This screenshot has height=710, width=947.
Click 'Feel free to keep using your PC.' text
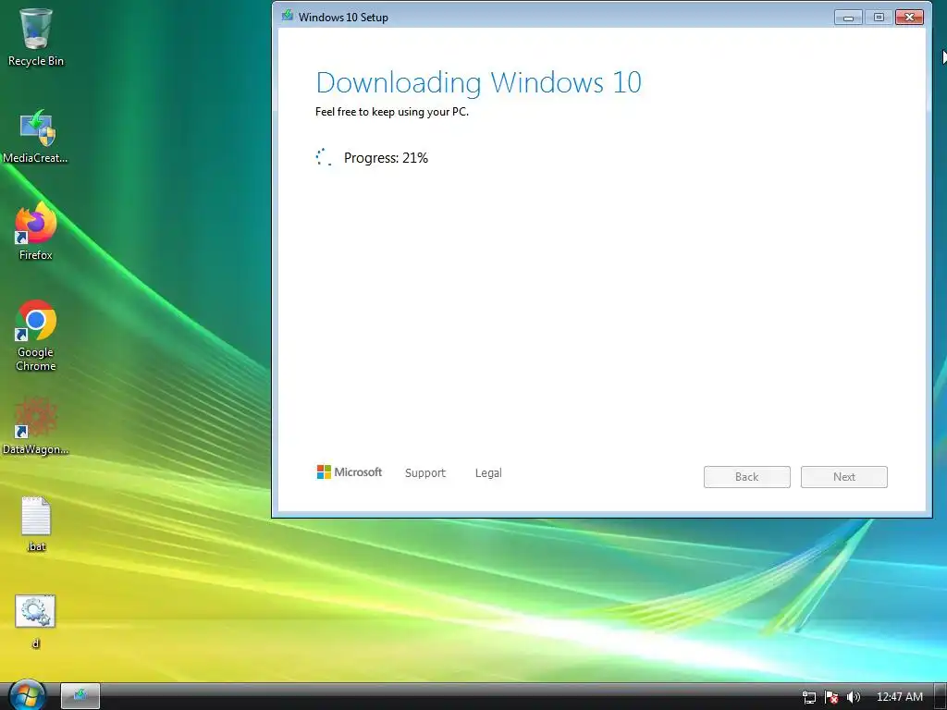(392, 112)
